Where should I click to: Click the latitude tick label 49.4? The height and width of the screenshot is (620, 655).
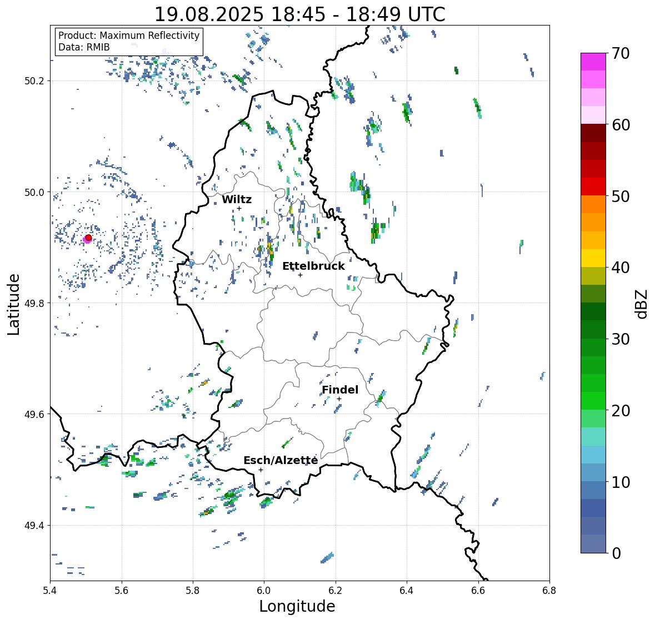tap(34, 526)
